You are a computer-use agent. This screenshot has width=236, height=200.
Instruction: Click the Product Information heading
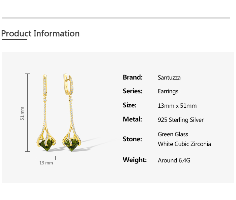point(40,34)
